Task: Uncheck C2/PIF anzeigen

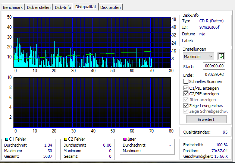Action: [x=186, y=94]
